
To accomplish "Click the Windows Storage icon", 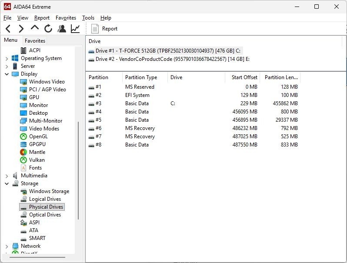I will [x=23, y=191].
